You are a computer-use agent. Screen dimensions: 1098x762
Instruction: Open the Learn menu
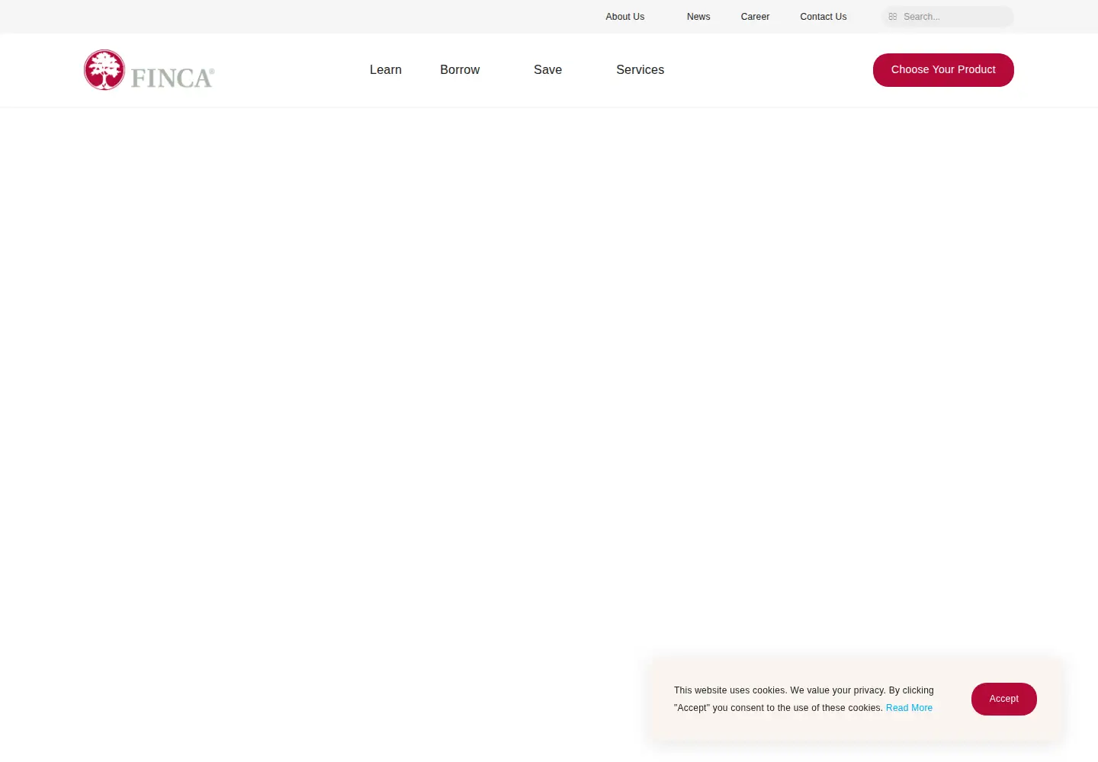[x=386, y=70]
